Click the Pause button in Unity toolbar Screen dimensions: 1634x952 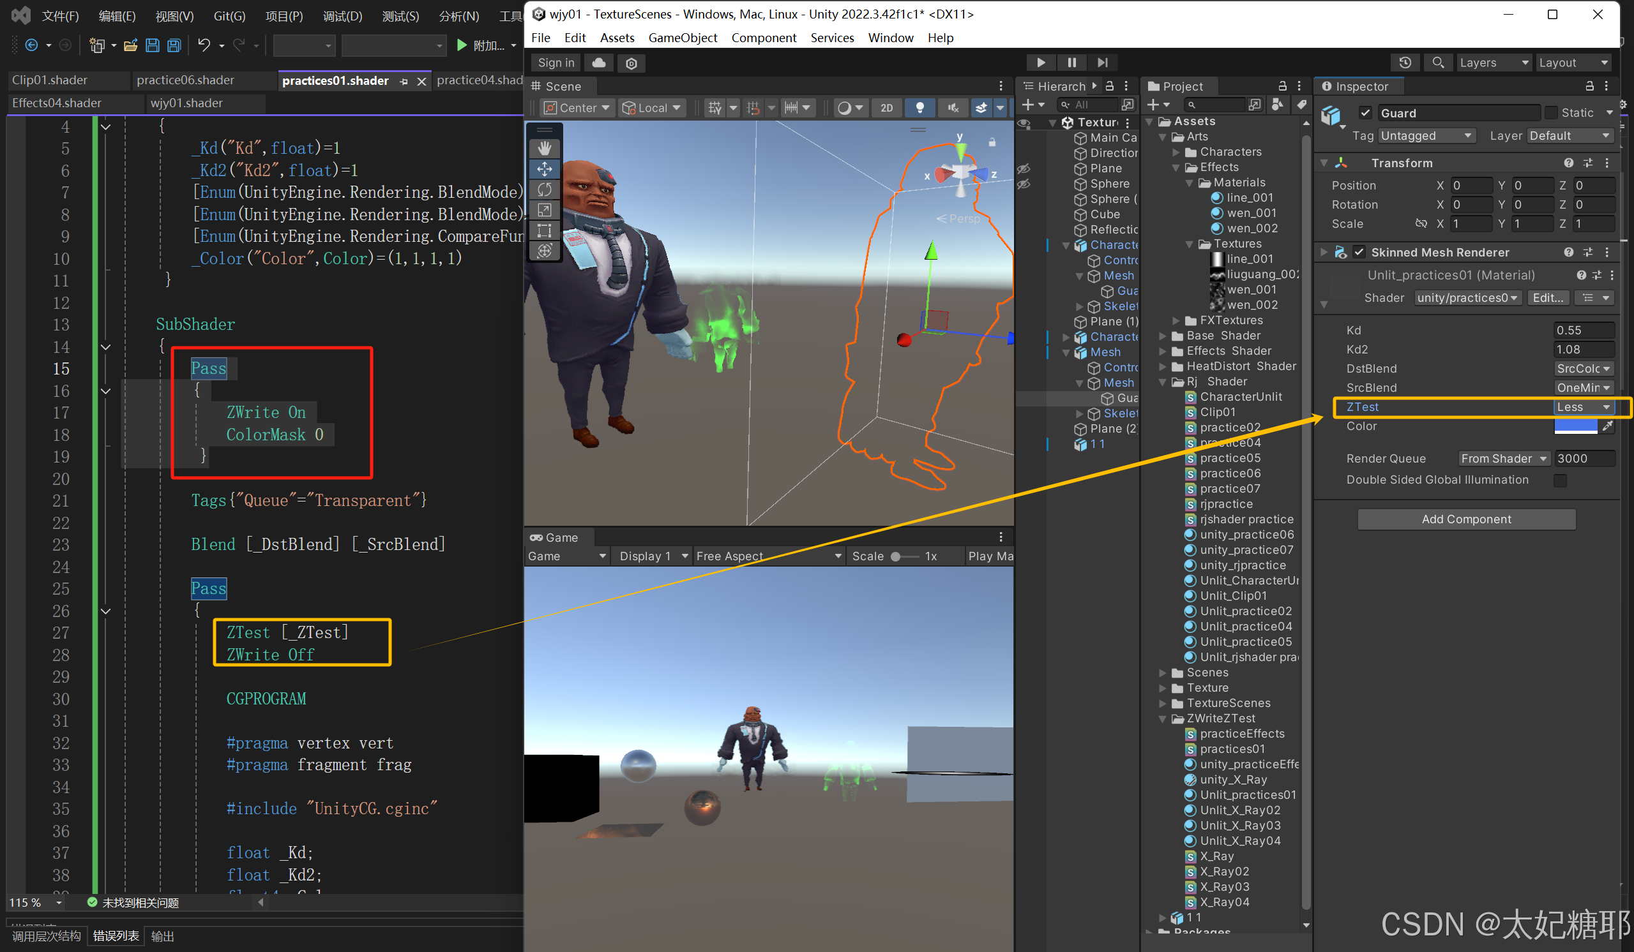click(1071, 63)
